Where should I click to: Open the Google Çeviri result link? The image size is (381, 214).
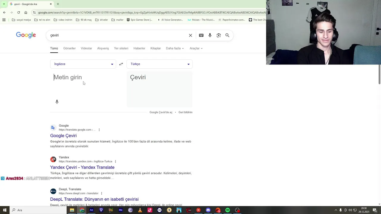(x=63, y=136)
